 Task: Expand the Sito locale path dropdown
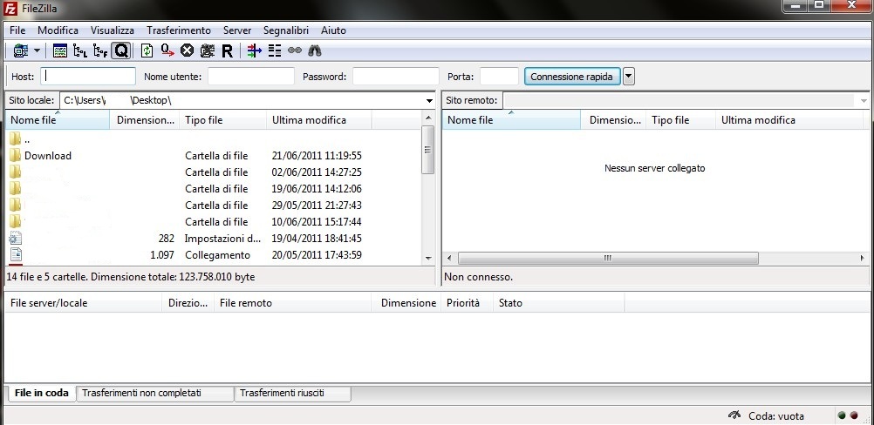pos(428,101)
